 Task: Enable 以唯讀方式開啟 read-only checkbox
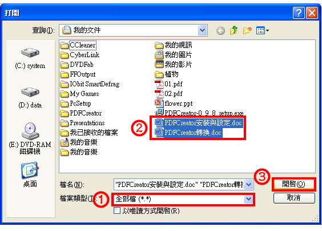pos(117,210)
